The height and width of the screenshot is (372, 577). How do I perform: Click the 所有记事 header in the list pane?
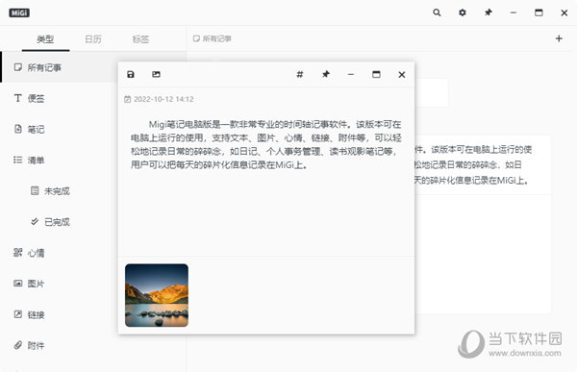[x=213, y=38]
